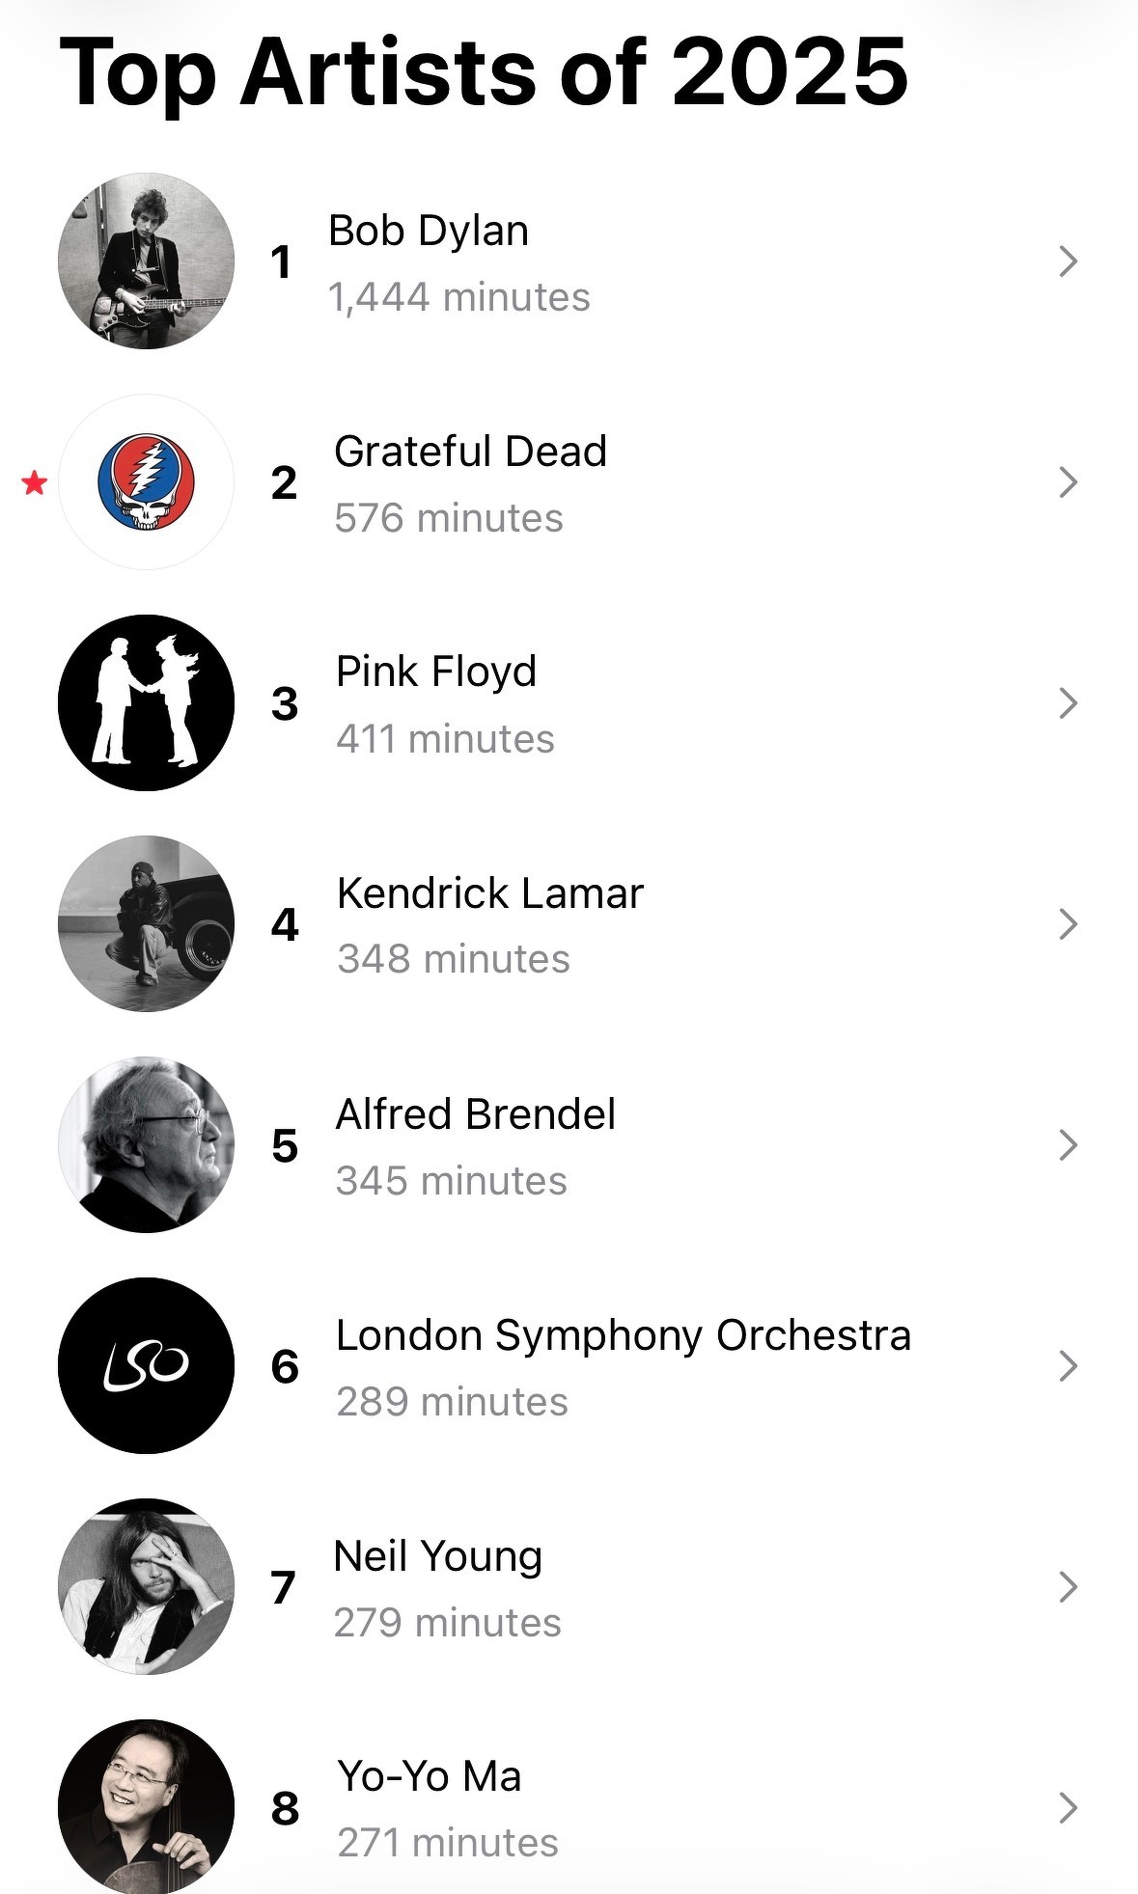Expand London Symphony Orchestra row chevron
The image size is (1138, 1894).
[1068, 1365]
